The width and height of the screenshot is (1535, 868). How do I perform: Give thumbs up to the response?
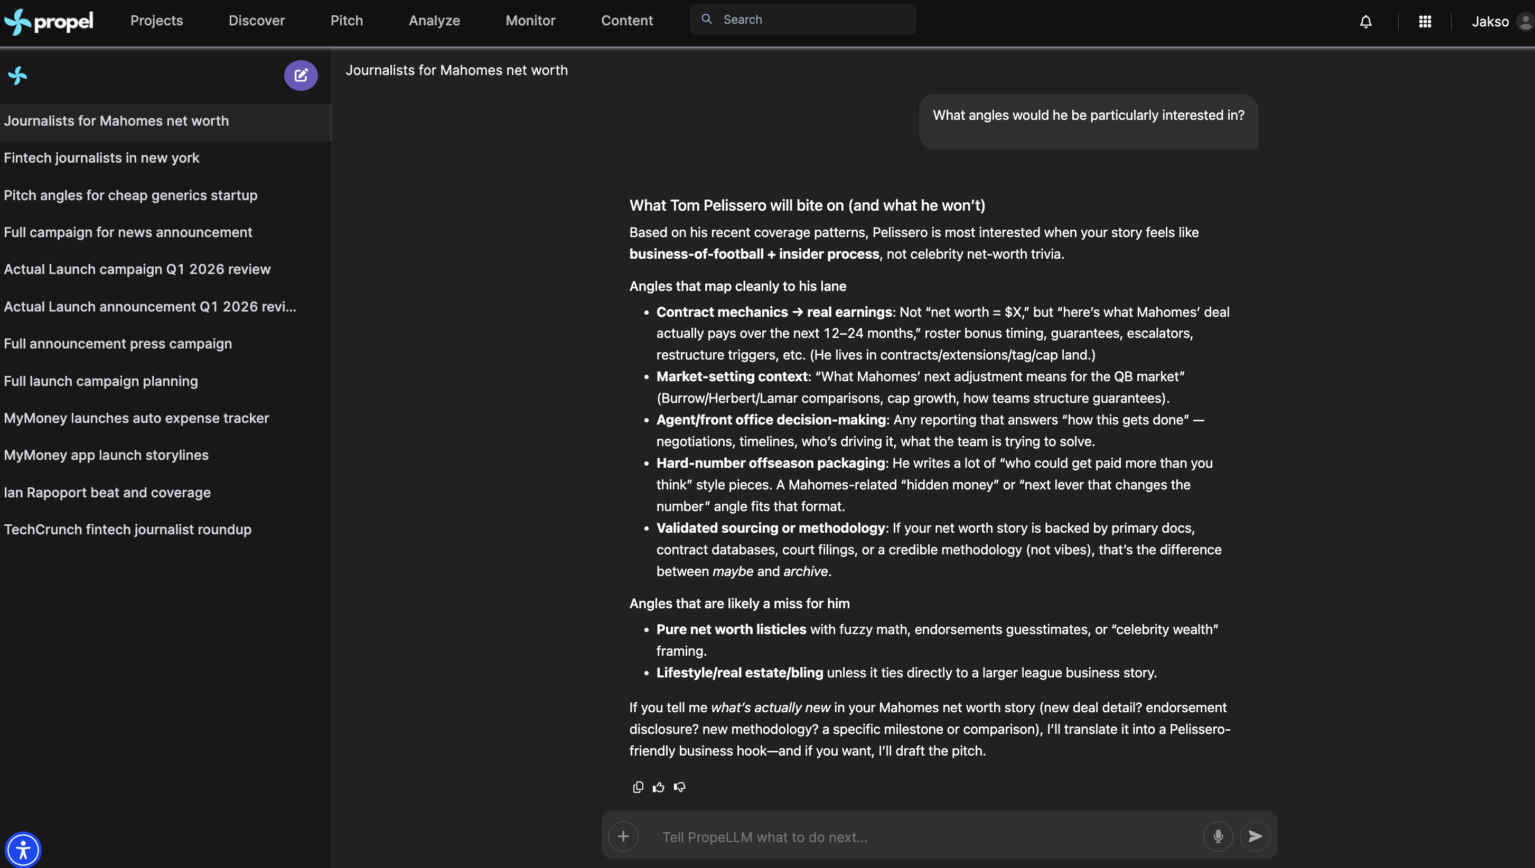[x=658, y=787]
